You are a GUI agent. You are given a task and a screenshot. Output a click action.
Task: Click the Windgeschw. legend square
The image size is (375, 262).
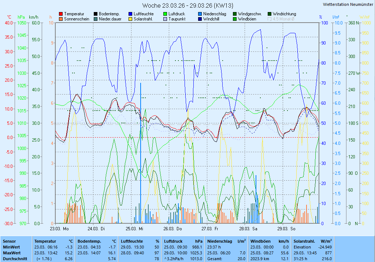[x=235, y=14]
